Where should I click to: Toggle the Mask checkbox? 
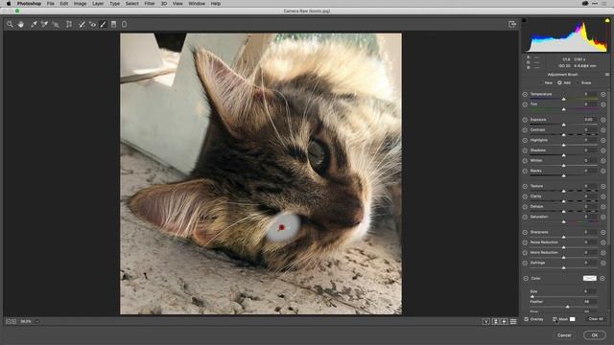(555, 319)
